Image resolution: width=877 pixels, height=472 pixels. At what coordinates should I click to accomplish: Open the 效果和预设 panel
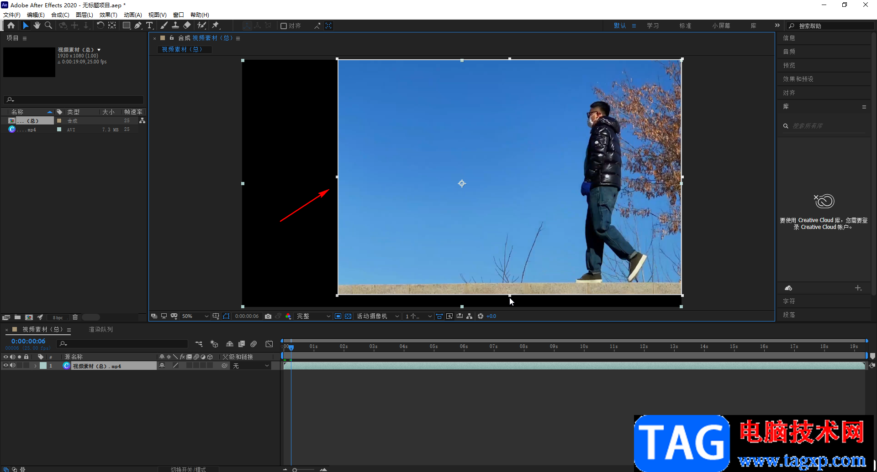[x=798, y=79]
